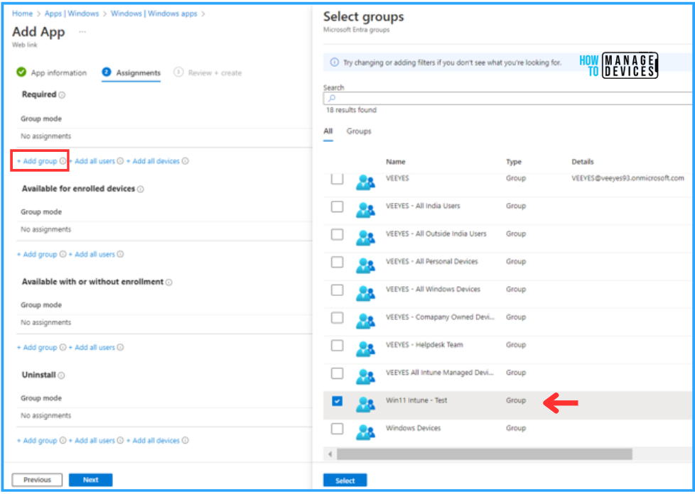The width and height of the screenshot is (695, 494).
Task: Click Apps | Windows breadcrumb link
Action: click(x=72, y=13)
